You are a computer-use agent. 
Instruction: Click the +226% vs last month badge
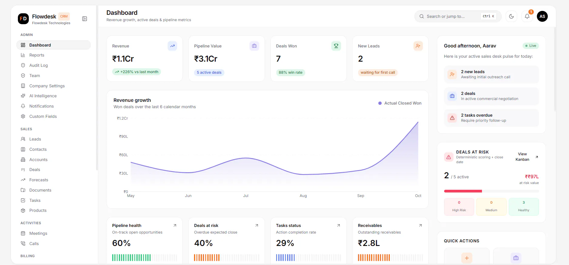136,72
